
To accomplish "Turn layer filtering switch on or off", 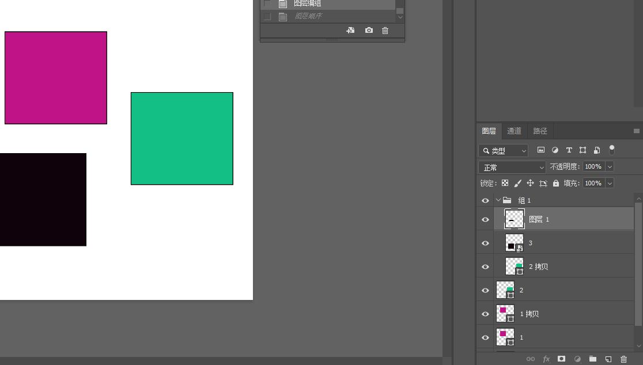I will [x=611, y=150].
